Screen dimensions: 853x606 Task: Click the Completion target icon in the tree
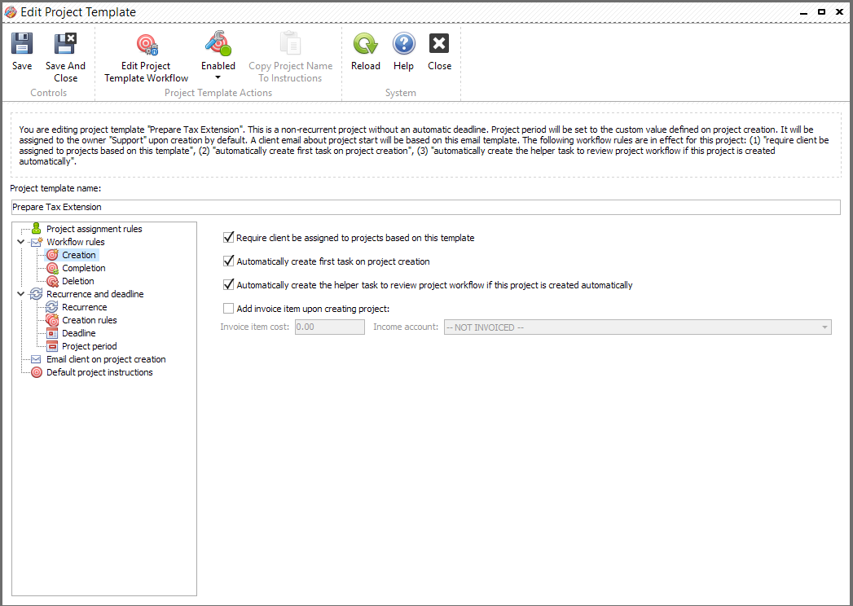pos(52,268)
